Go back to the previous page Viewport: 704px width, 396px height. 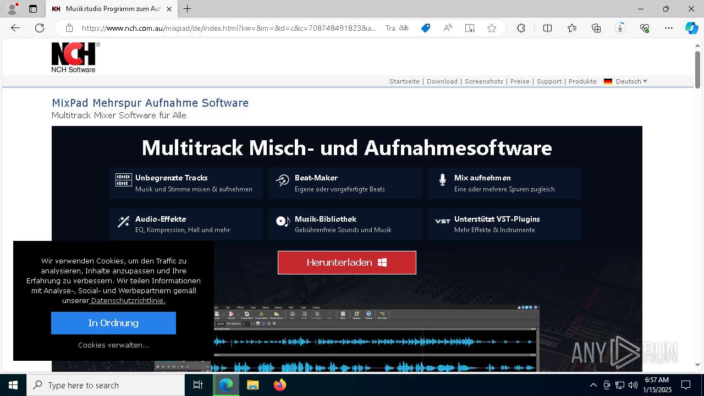pos(15,28)
